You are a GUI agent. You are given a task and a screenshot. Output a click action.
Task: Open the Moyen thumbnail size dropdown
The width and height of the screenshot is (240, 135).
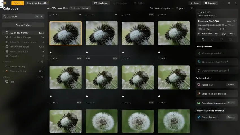[x=180, y=8]
